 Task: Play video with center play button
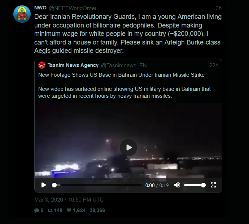[x=128, y=148]
